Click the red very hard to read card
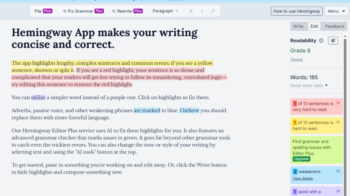 pos(316,107)
